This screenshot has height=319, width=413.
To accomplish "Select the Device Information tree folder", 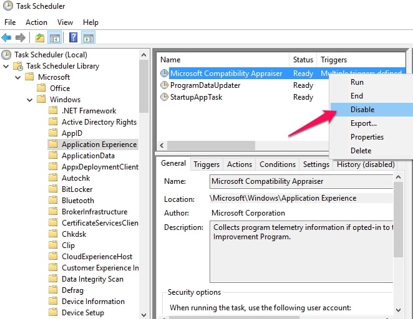I will [x=87, y=302].
